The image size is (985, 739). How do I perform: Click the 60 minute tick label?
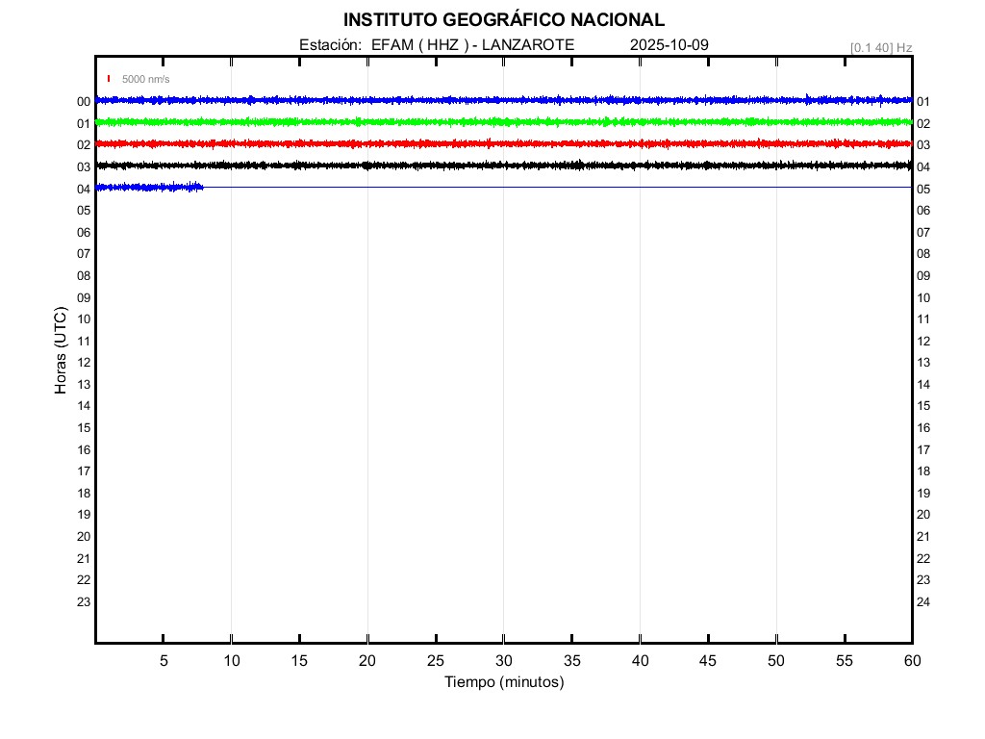[911, 660]
